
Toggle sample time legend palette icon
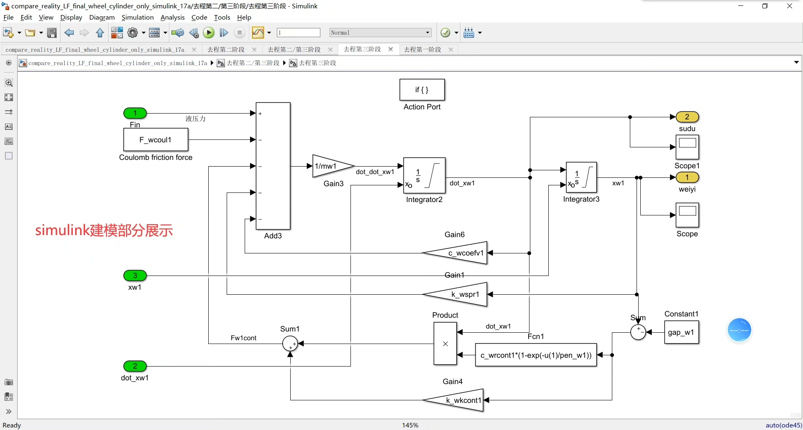point(8,112)
